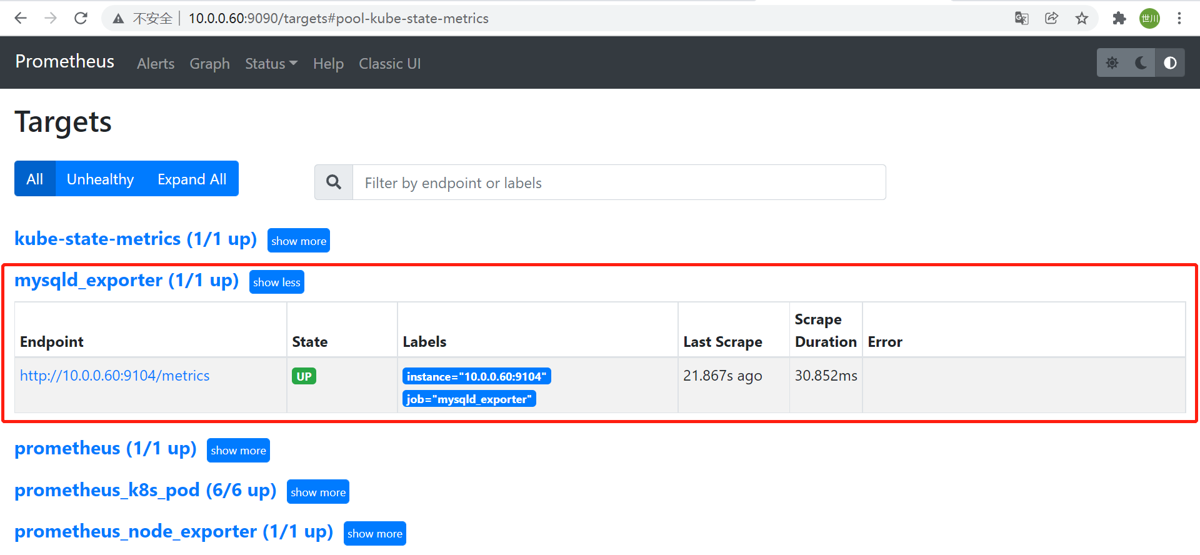Viewport: 1200px width, 555px height.
Task: Select browser-preferred theme half-circle icon
Action: click(1170, 62)
